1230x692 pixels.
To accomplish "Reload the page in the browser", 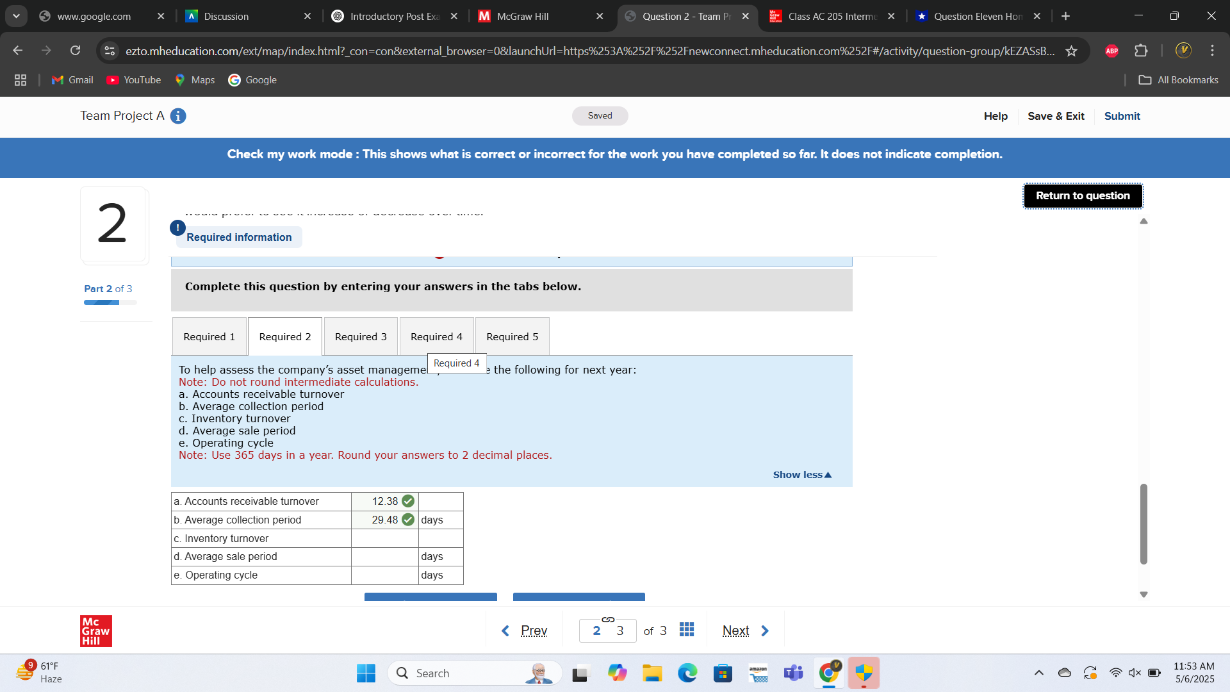I will point(76,51).
